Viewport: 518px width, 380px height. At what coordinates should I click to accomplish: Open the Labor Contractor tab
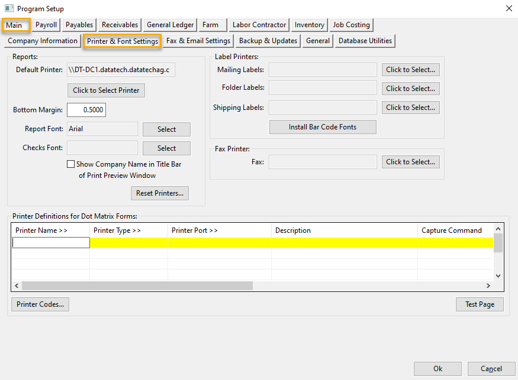(x=259, y=25)
